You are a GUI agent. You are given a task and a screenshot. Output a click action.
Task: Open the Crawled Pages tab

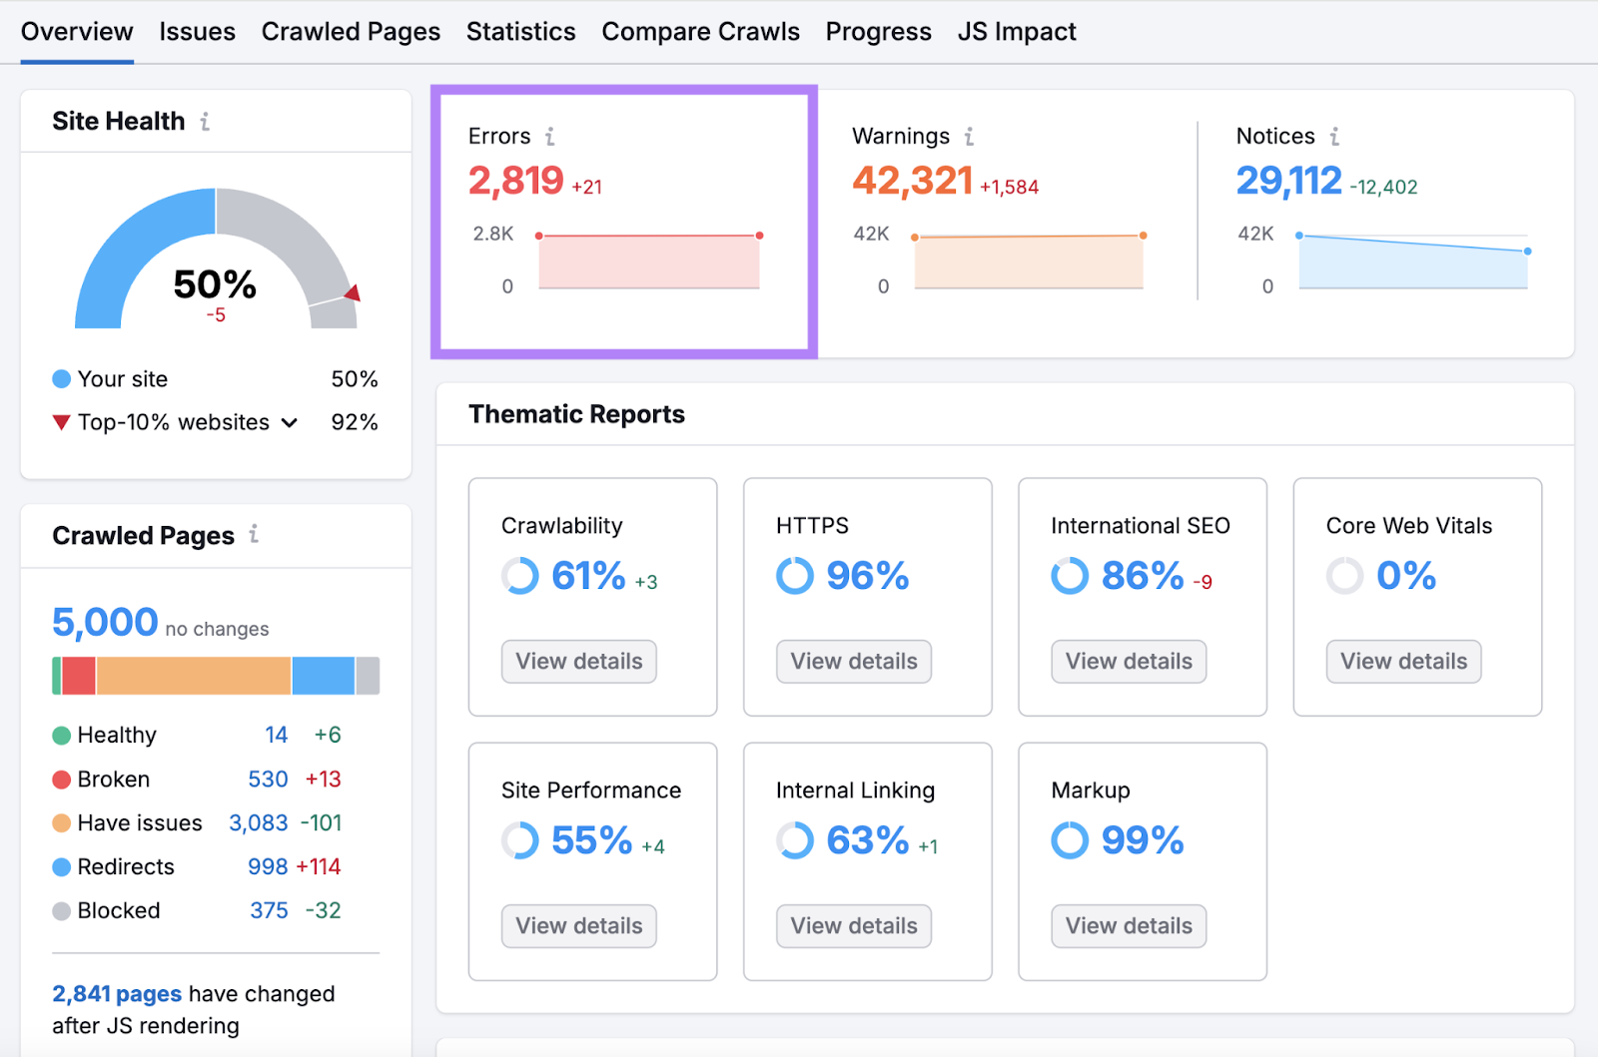point(351,32)
